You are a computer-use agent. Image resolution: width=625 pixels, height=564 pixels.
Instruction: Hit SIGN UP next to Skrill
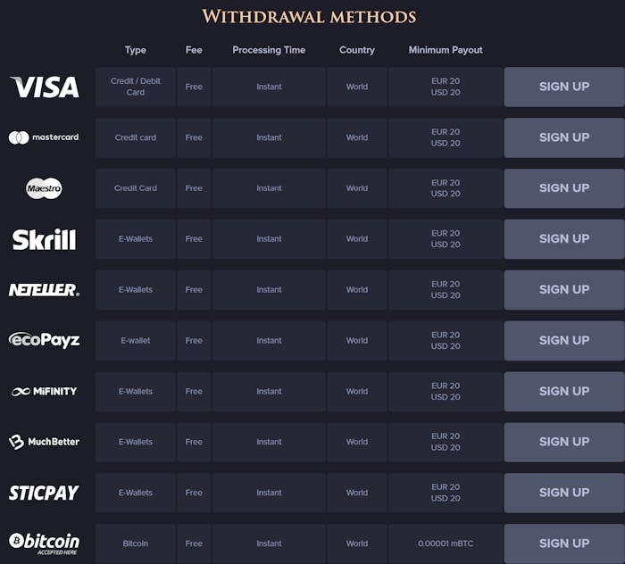point(563,239)
